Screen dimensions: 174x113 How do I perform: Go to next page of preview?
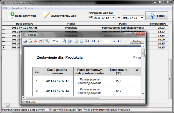click(x=114, y=41)
